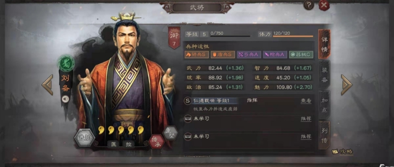This screenshot has height=167, width=394.
Task: Click the question mark help icon
Action: coord(309,5)
